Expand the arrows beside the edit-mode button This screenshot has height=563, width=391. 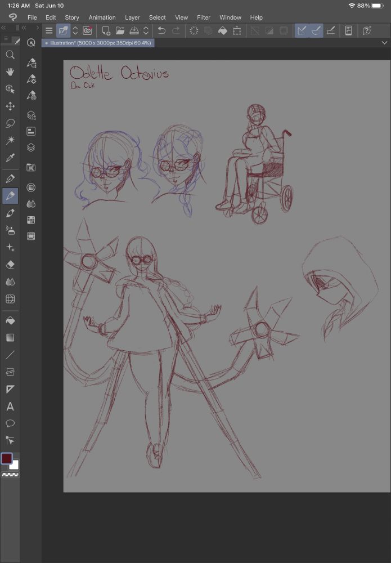(x=75, y=30)
